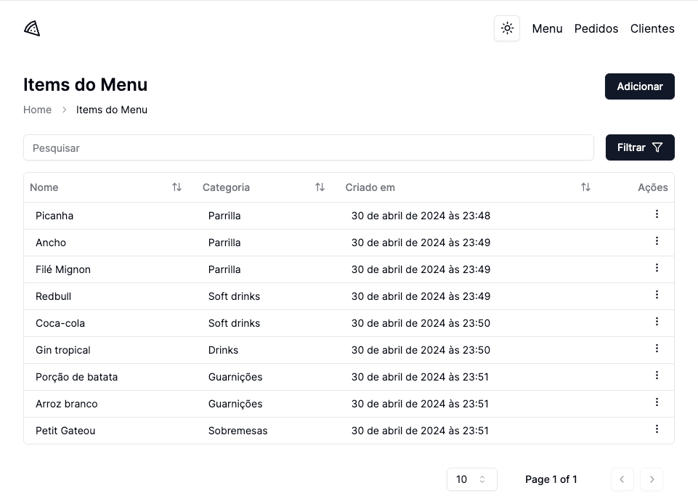Open the three-dot menu for Redbull
This screenshot has width=698, height=504.
pos(657,295)
